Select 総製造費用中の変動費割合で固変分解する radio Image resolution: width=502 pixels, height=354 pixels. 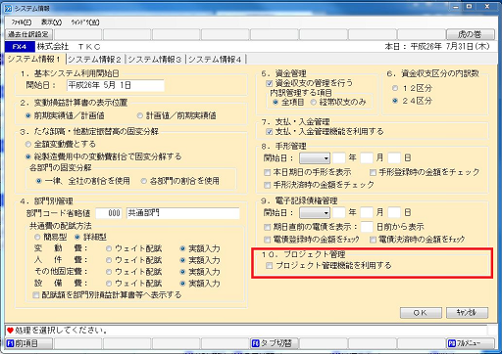point(28,156)
